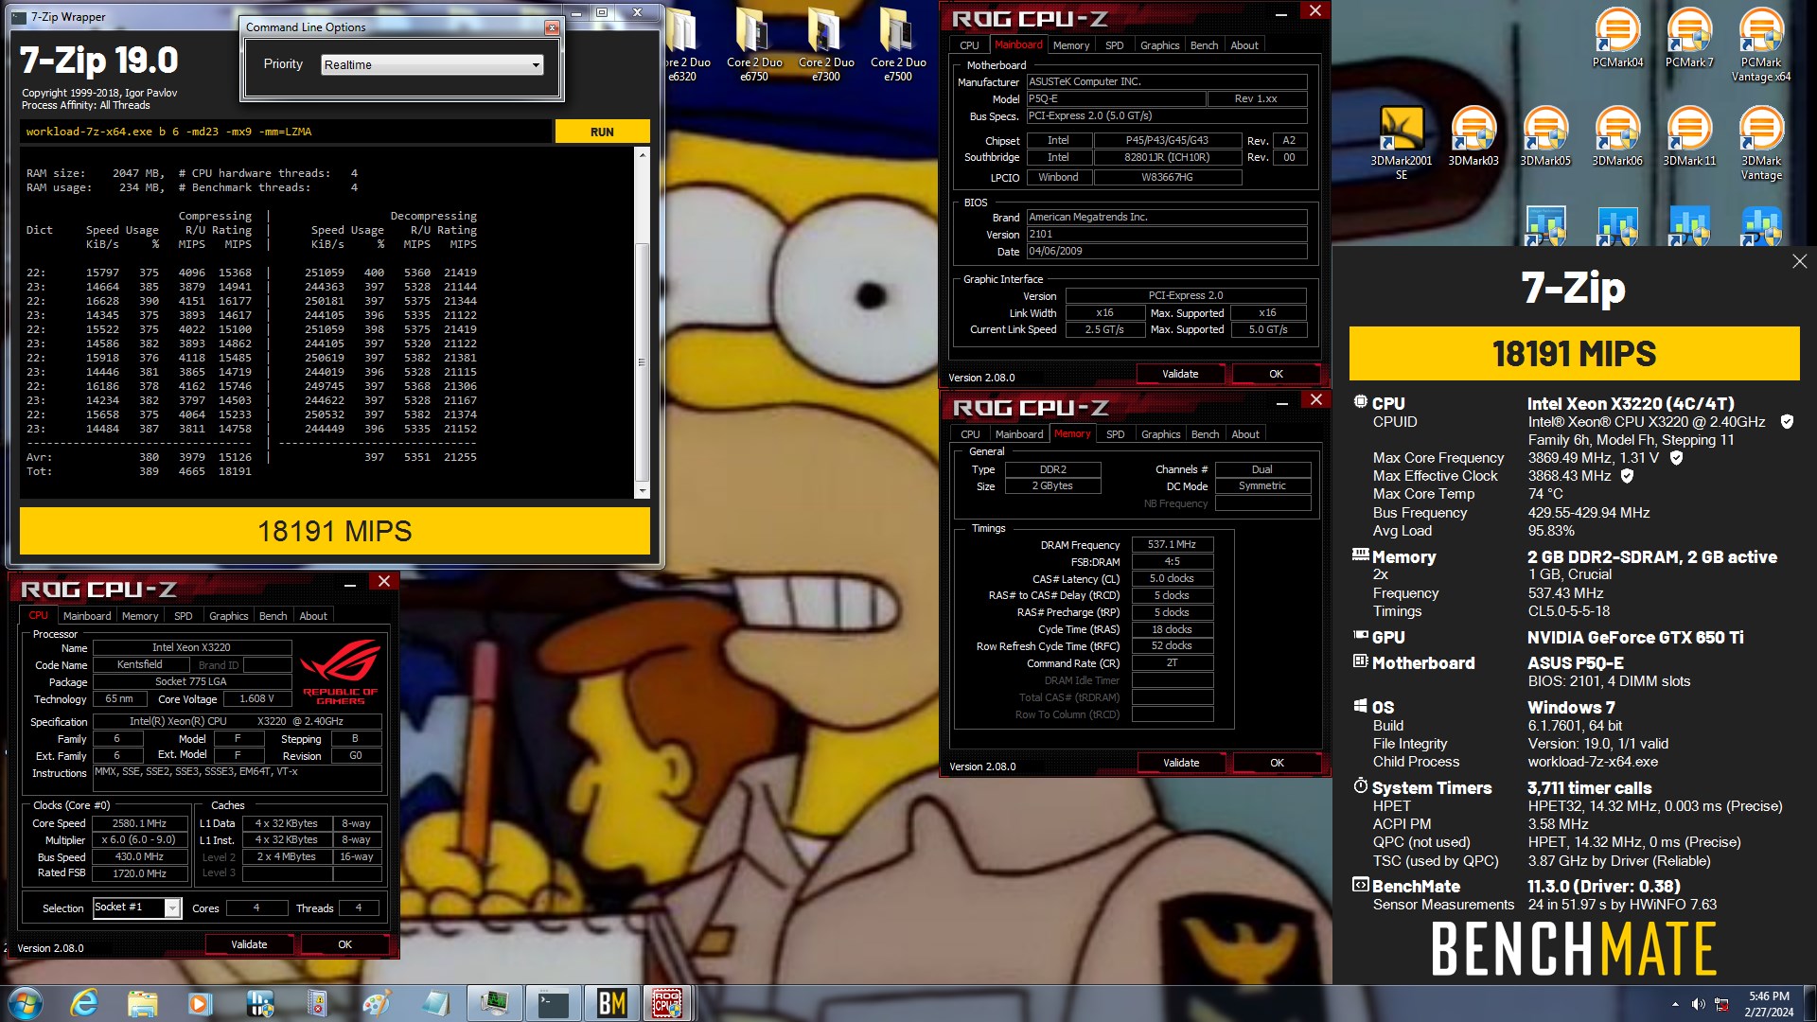Image resolution: width=1817 pixels, height=1022 pixels.
Task: Open the notebook with warning icon in taskbar
Action: [x=317, y=1003]
